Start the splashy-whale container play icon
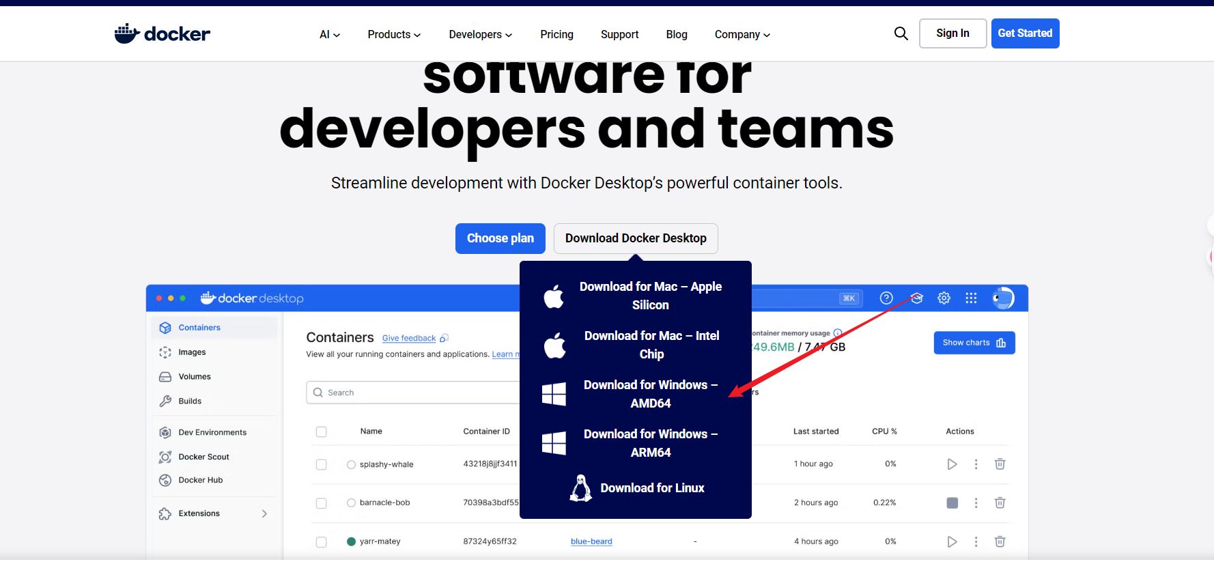Image resolution: width=1214 pixels, height=568 pixels. 952,464
